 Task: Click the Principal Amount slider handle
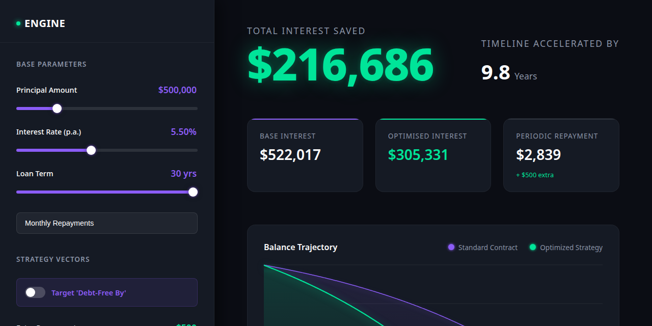pyautogui.click(x=57, y=108)
